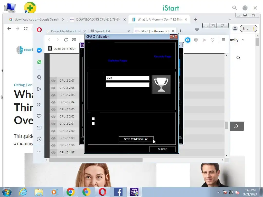Click Save Validation File button
This screenshot has width=263, height=197.
136,139
